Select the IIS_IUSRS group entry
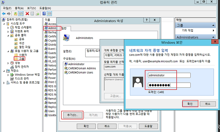 [50, 61]
